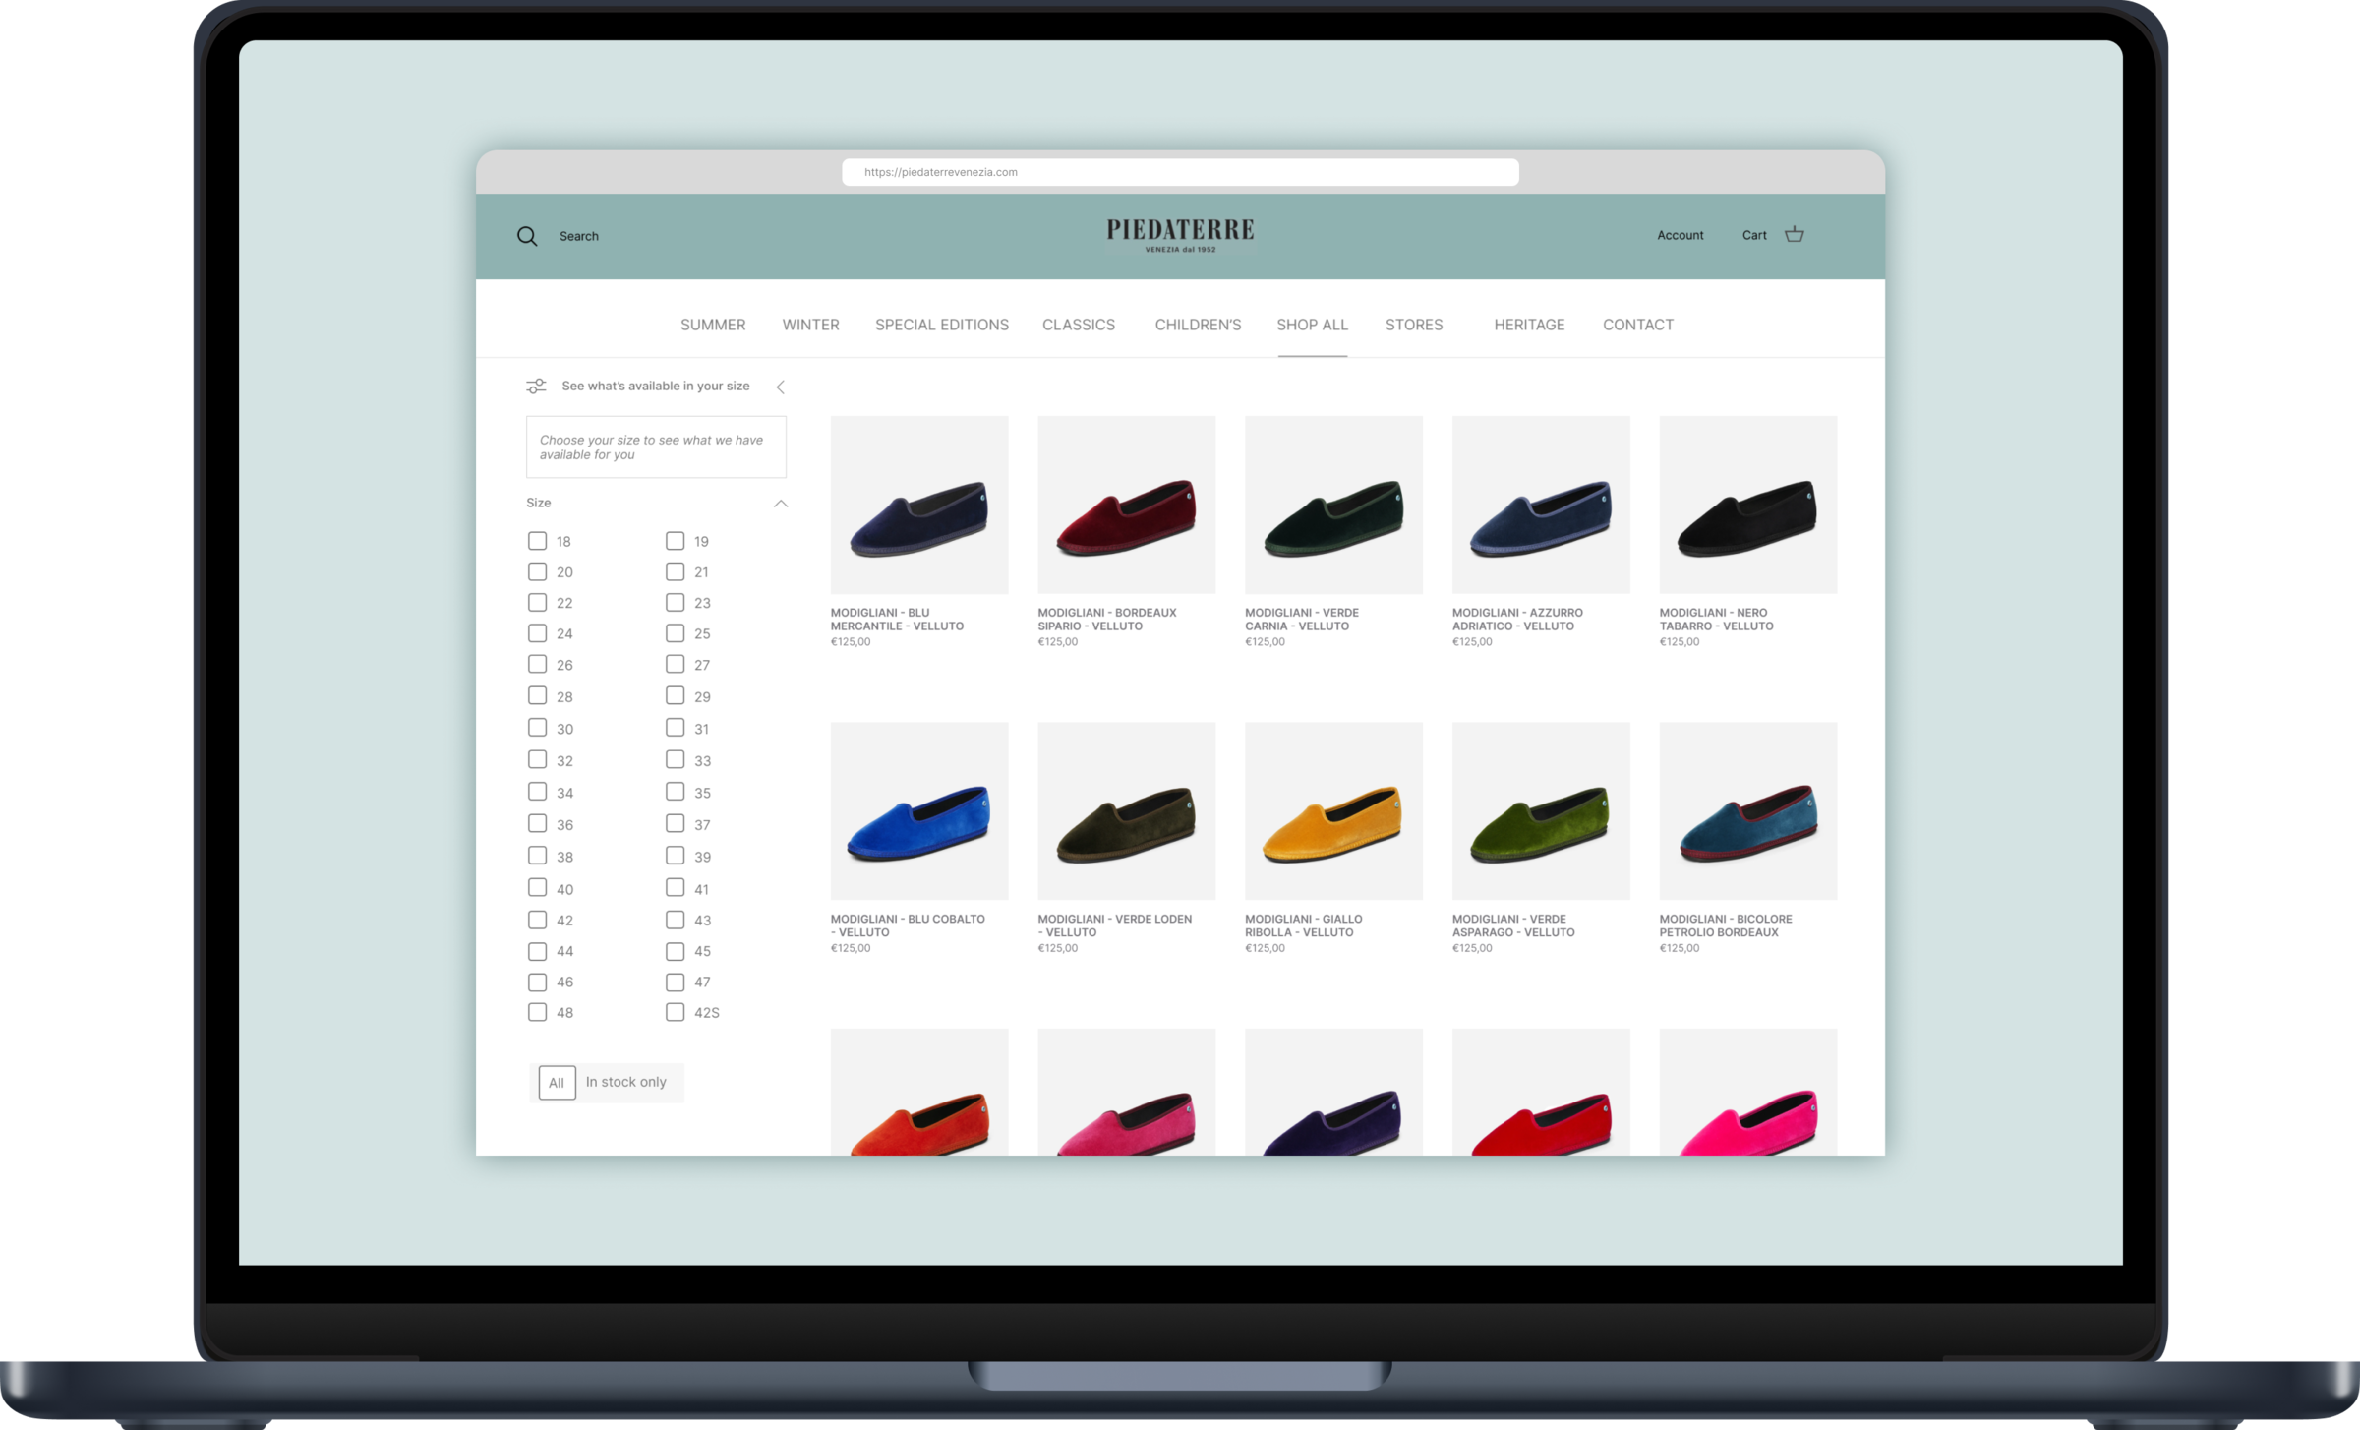Click the browser URL address bar
This screenshot has height=1430, width=2360.
(x=1180, y=172)
